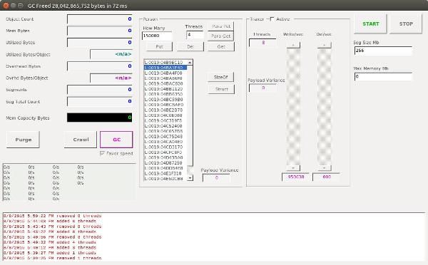Click the Mem Bytes value field
Viewport: 428px width, 265px height.
(x=100, y=31)
